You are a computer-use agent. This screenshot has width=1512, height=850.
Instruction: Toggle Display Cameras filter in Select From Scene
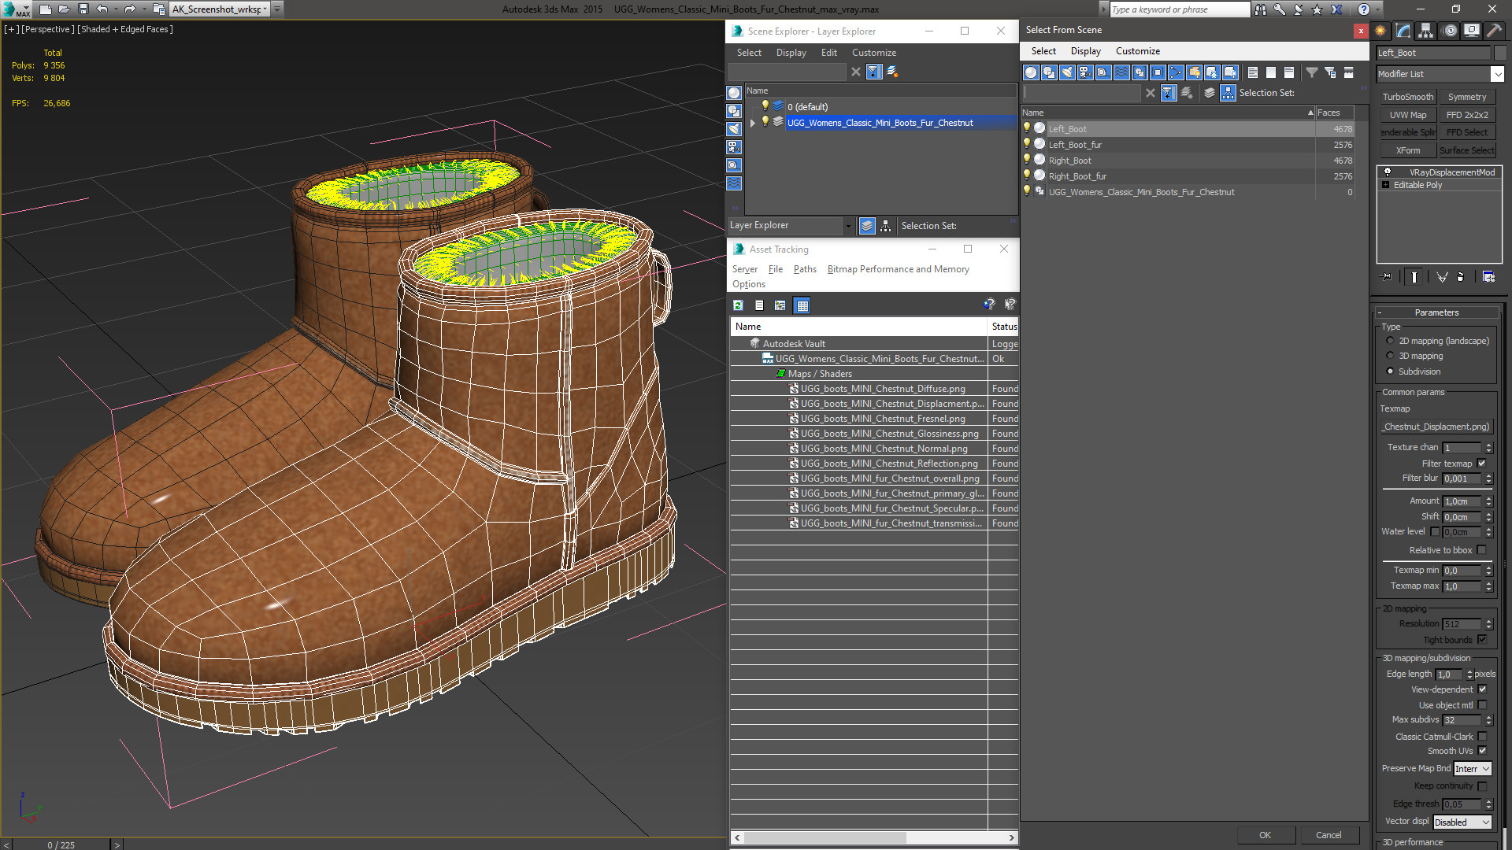(x=1085, y=72)
